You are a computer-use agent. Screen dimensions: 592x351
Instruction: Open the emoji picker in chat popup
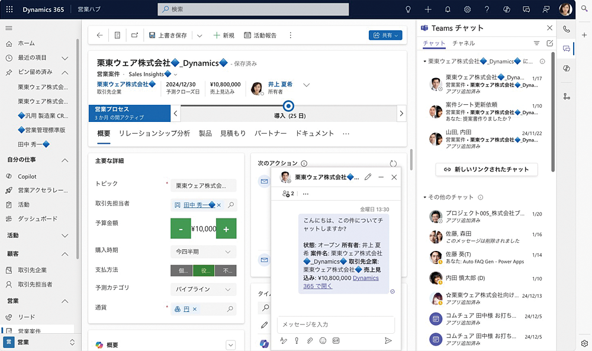click(x=323, y=340)
